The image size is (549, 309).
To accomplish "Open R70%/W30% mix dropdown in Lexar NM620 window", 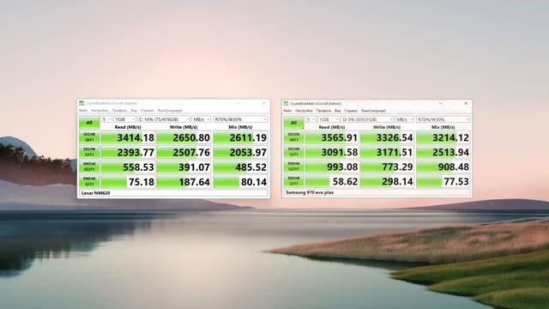I will pyautogui.click(x=240, y=119).
